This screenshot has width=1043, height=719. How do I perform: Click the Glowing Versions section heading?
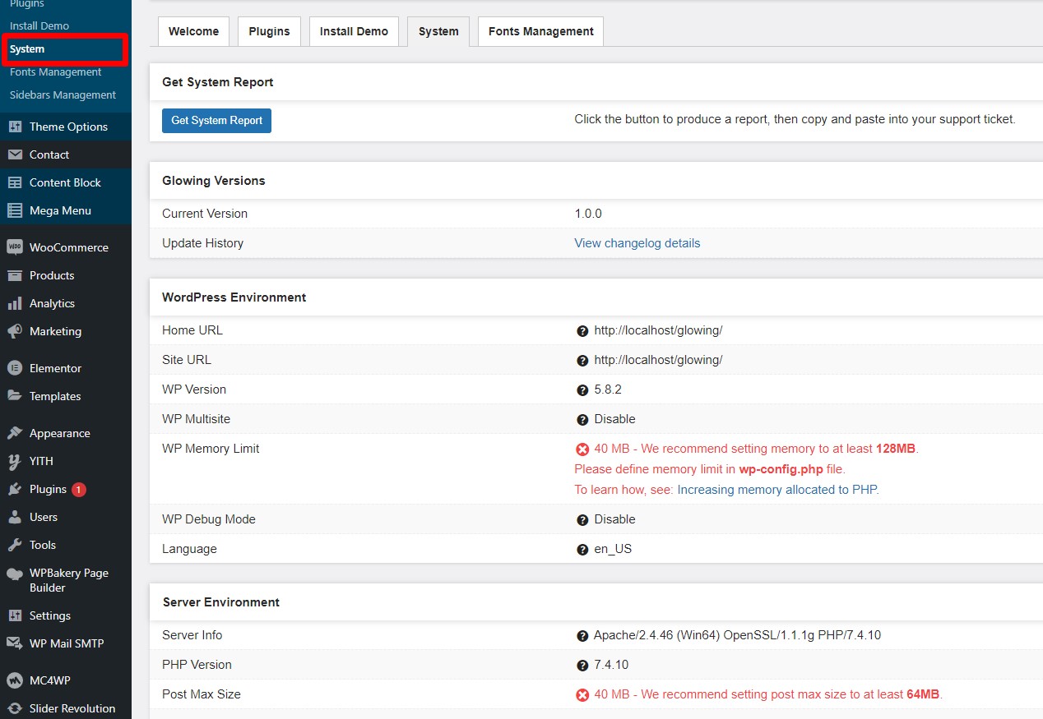click(214, 181)
